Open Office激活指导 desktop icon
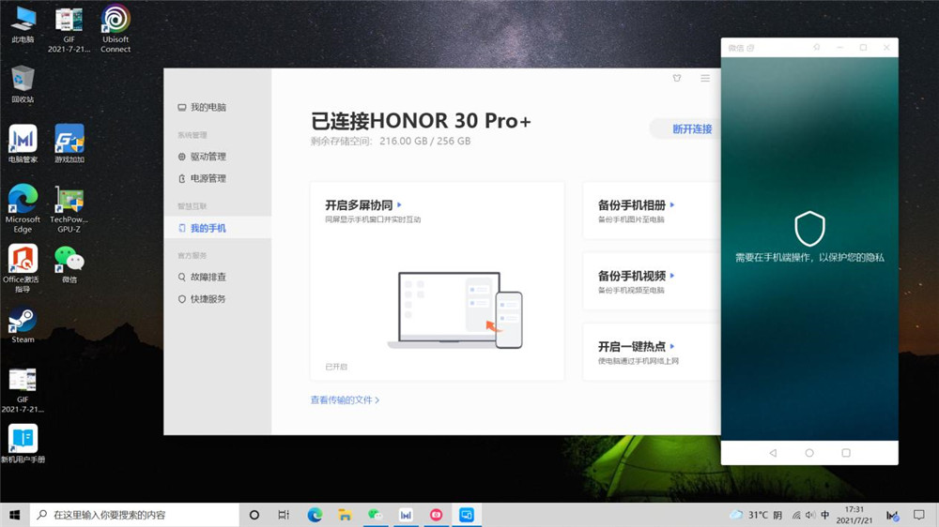Viewport: 939px width, 527px height. (23, 268)
